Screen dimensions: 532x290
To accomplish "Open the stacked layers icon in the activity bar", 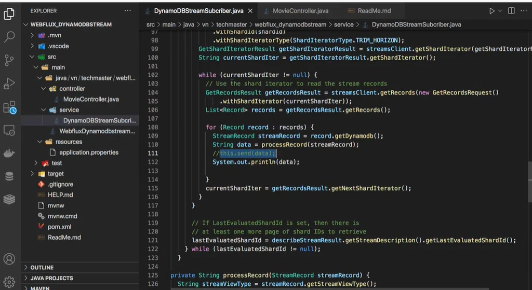I will (9, 199).
